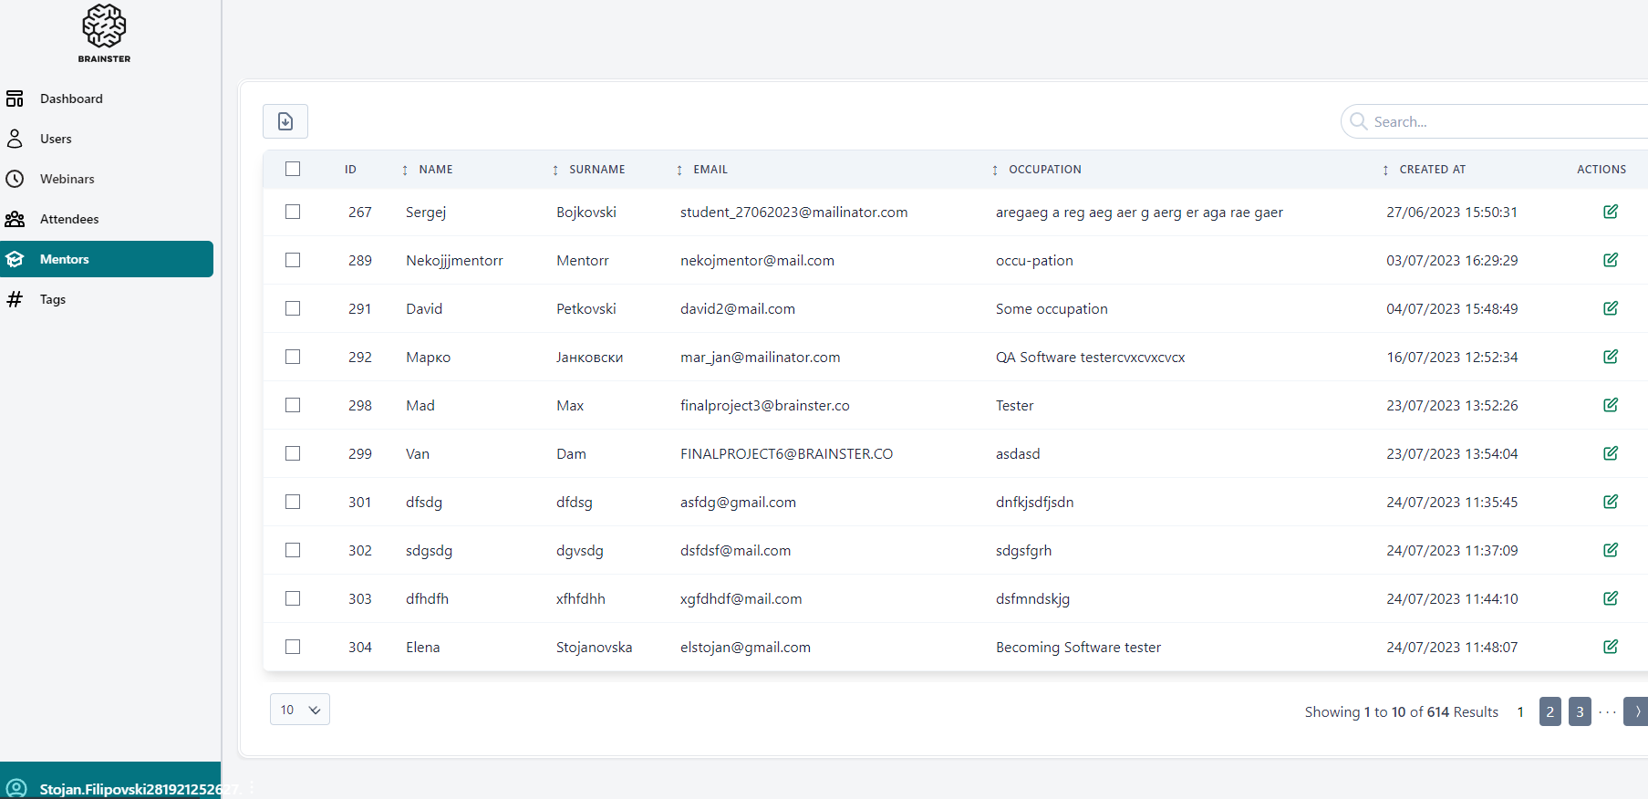Viewport: 1648px width, 799px height.
Task: Open edit for Elena Stojanovska
Action: (x=1611, y=647)
